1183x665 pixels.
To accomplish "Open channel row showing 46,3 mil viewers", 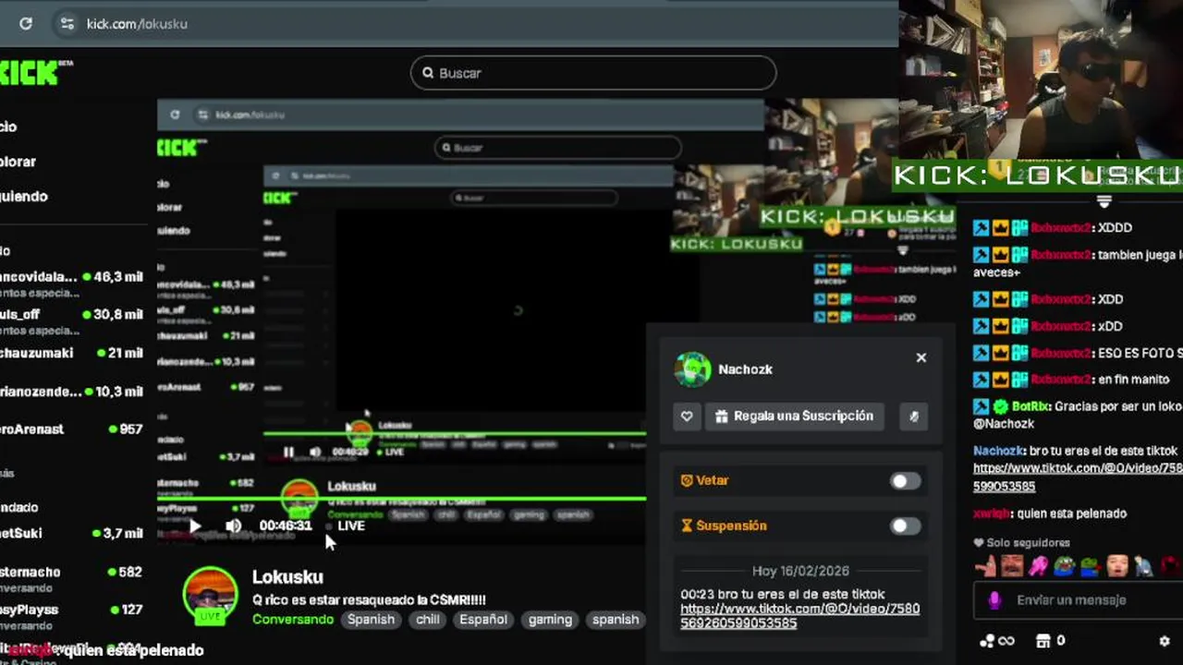I will click(x=71, y=283).
